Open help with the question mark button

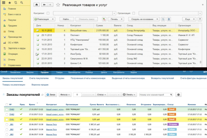(200, 19)
